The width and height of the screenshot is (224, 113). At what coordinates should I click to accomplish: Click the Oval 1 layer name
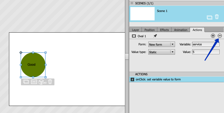142,36
